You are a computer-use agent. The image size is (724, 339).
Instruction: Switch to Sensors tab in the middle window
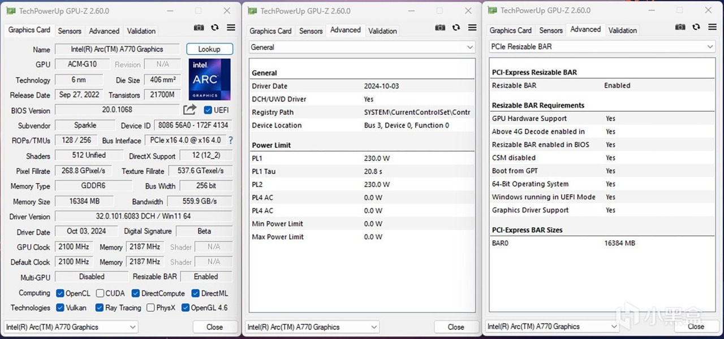(x=311, y=31)
